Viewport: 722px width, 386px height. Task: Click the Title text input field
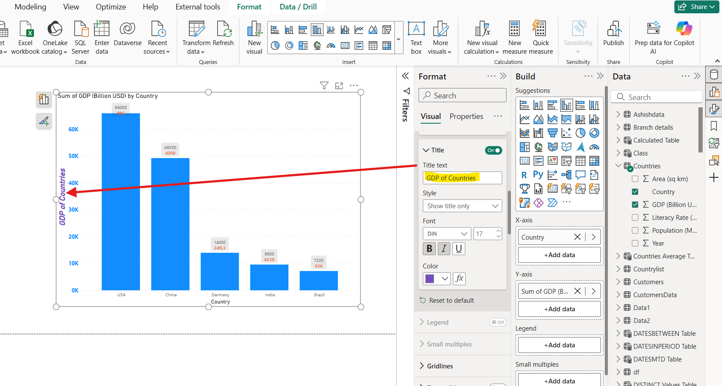[462, 178]
